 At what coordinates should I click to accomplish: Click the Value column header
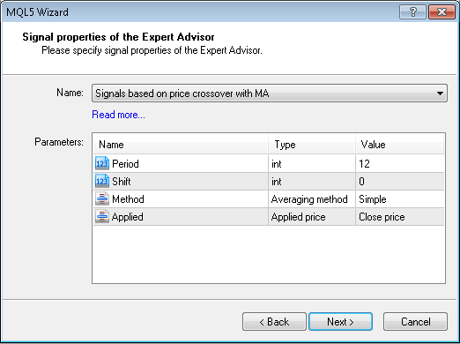coord(399,145)
